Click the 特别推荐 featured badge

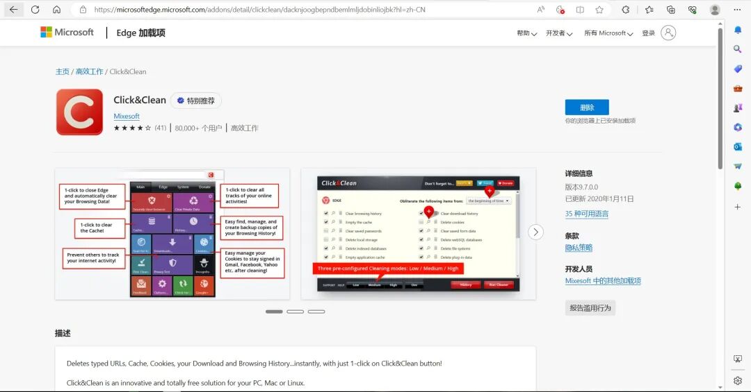tap(196, 101)
